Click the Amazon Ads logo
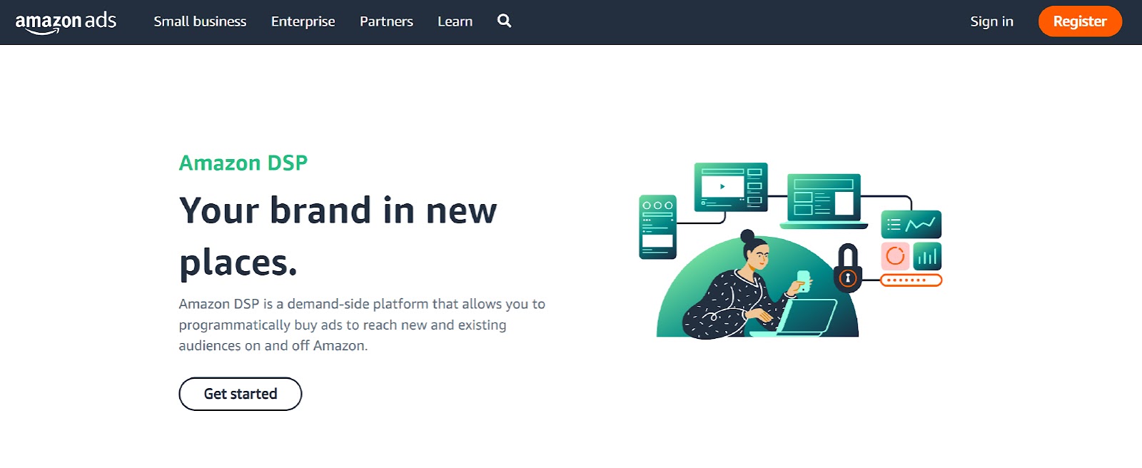The height and width of the screenshot is (468, 1142). (x=66, y=22)
